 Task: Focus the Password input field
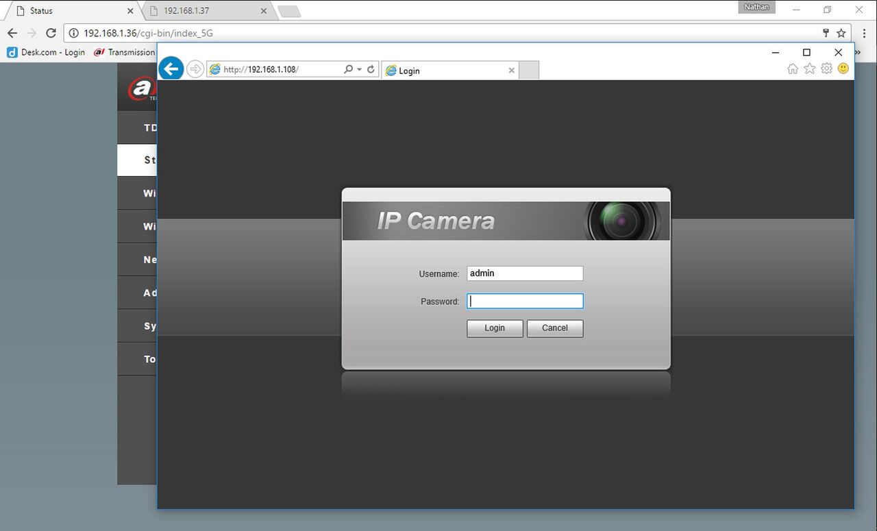tap(525, 301)
